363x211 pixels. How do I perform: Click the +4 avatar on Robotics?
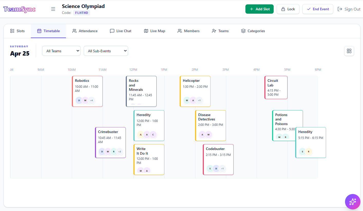pyautogui.click(x=91, y=100)
